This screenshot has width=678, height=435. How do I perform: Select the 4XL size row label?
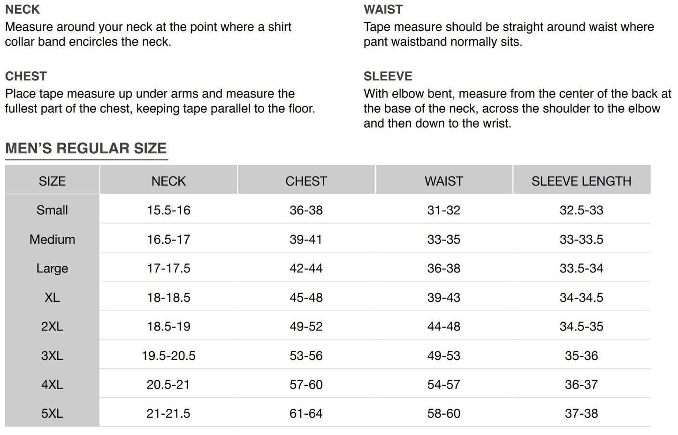(52, 384)
